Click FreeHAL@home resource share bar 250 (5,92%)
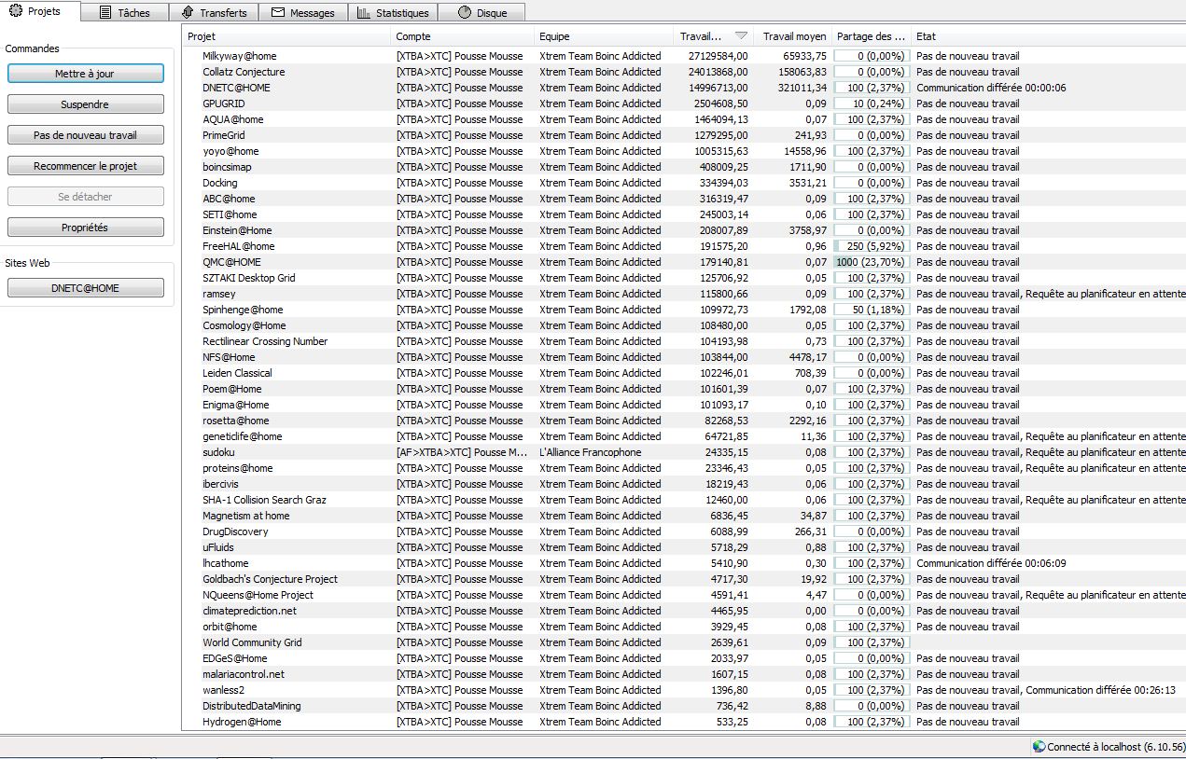The height and width of the screenshot is (759, 1186). click(x=872, y=246)
